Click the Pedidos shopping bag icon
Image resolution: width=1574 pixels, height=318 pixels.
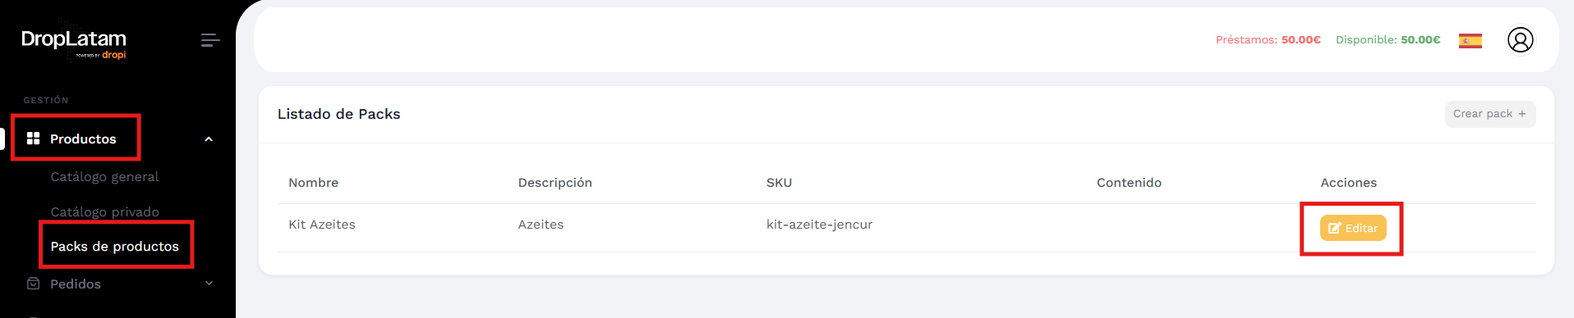point(33,284)
